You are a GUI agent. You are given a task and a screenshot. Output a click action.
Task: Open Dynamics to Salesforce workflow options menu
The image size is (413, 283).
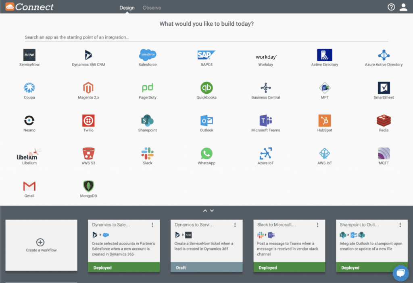(x=152, y=225)
